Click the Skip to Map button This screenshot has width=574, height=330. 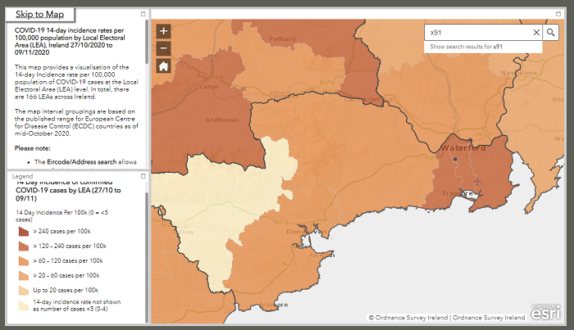(x=40, y=15)
